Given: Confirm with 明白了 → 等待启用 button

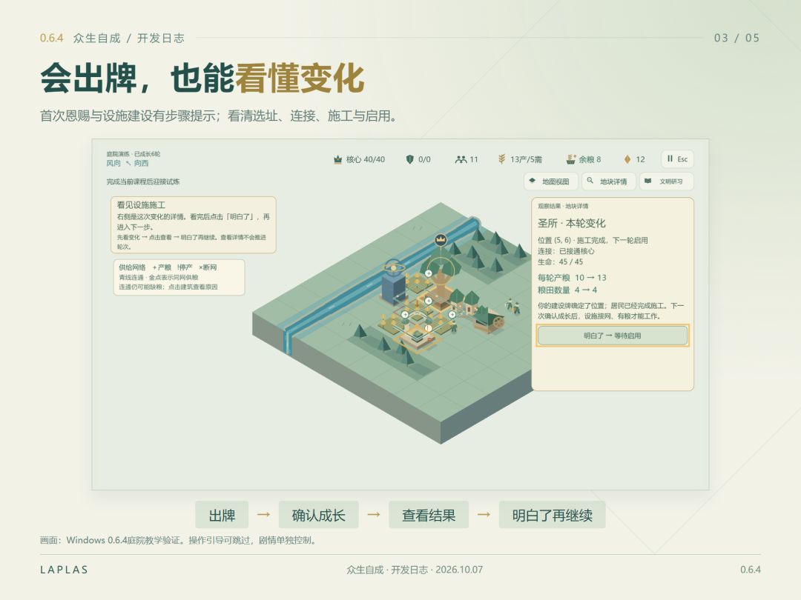Looking at the screenshot, I should click(613, 336).
